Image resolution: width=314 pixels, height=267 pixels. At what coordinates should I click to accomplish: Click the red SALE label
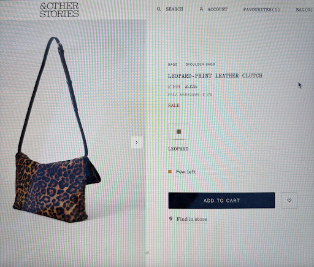[174, 105]
